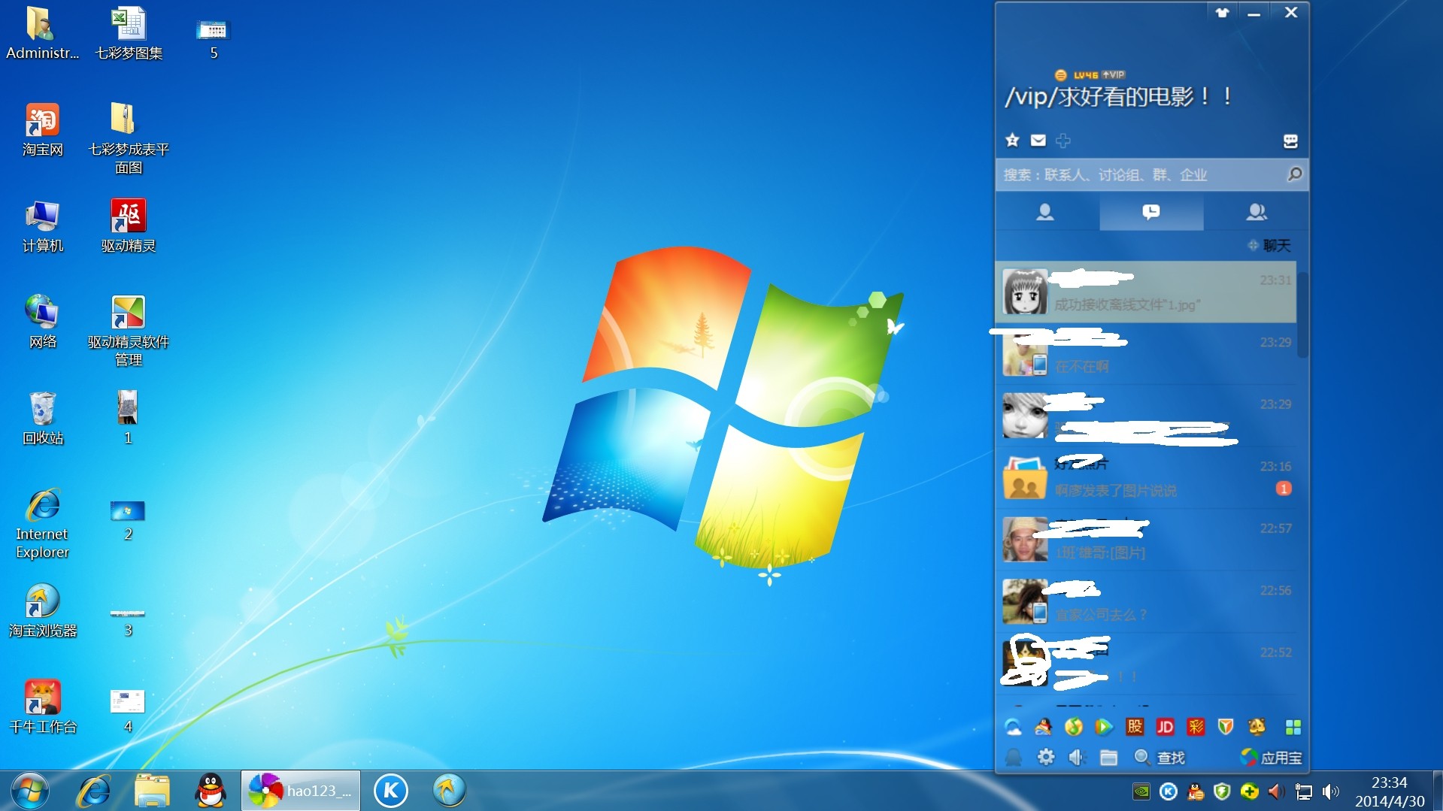1443x811 pixels.
Task: Select the 驱动精灵软件管理 desktop shortcut
Action: (129, 331)
